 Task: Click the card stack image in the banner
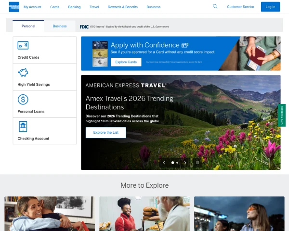[100, 54]
